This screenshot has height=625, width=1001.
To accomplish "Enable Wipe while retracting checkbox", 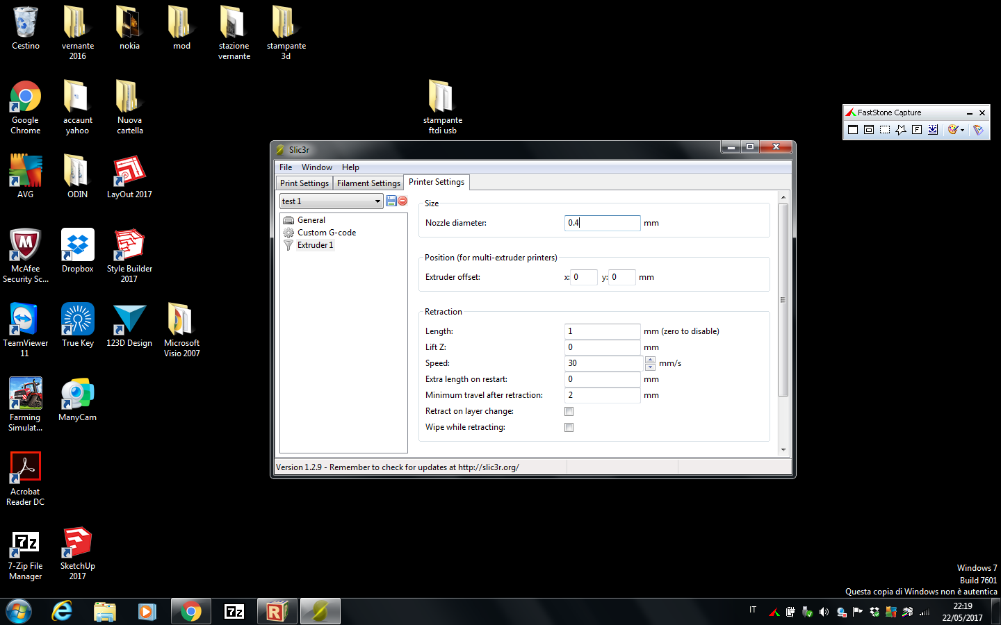I will (x=569, y=428).
